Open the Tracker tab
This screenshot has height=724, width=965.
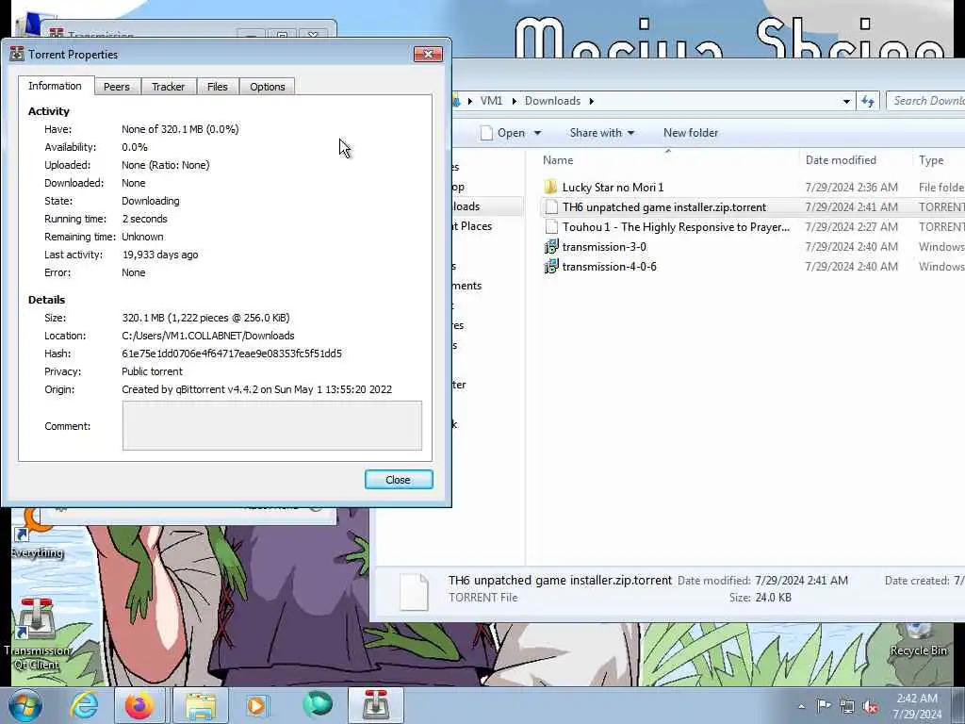[168, 87]
